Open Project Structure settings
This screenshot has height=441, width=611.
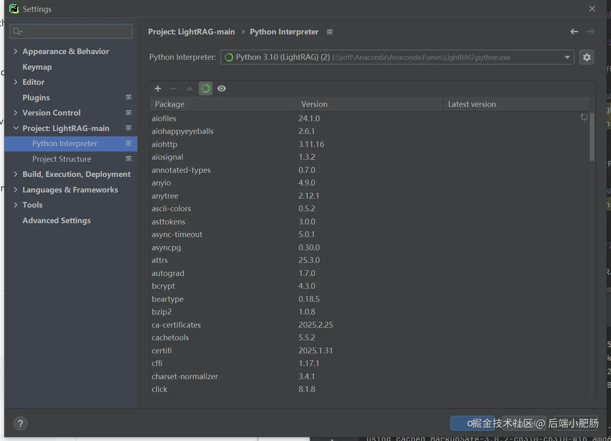62,159
